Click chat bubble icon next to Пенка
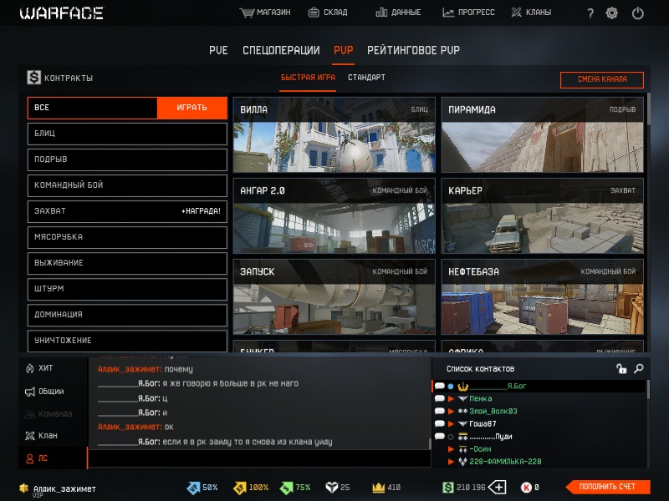Screen dimensions: 669x501 [x=440, y=399]
